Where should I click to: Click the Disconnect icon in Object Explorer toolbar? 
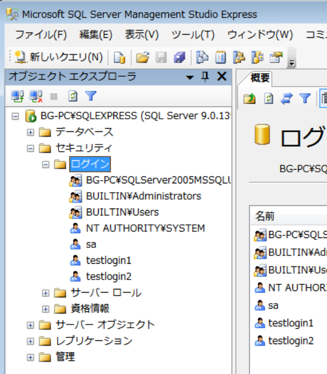(x=36, y=96)
